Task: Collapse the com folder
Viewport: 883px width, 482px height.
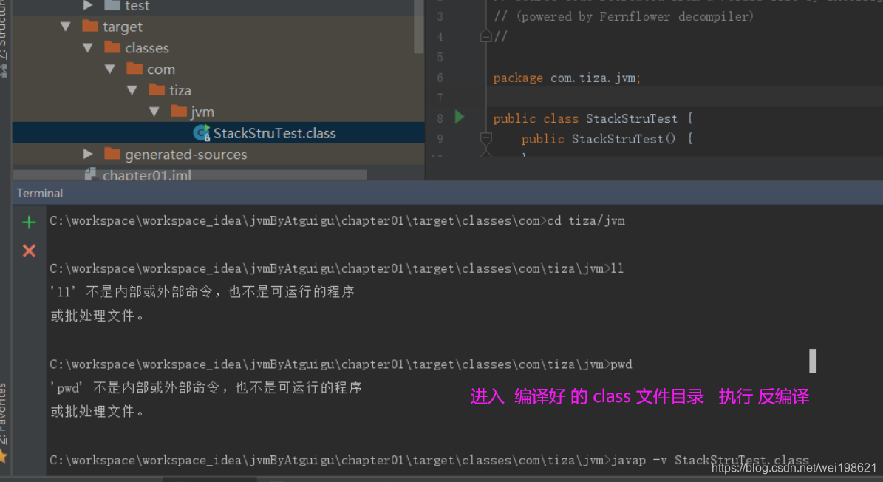Action: tap(110, 69)
